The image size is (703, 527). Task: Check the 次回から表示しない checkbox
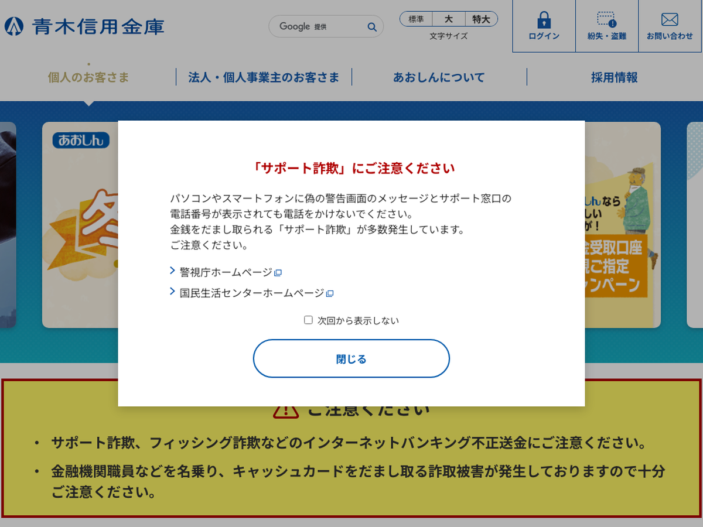click(308, 320)
